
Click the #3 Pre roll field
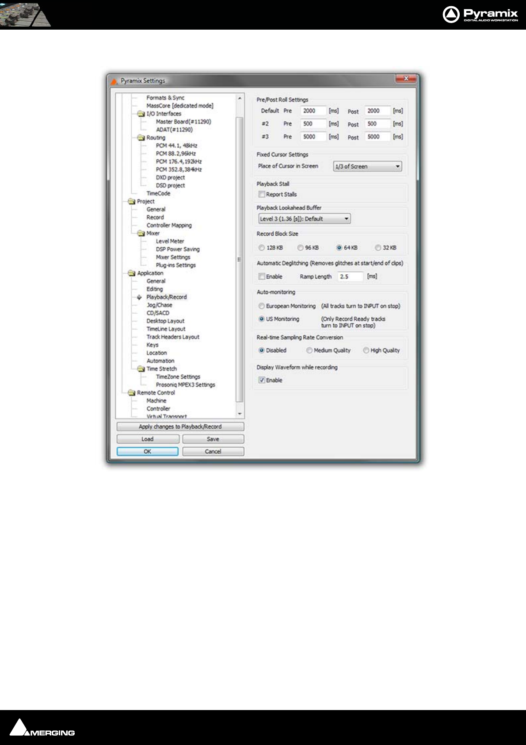tap(313, 137)
